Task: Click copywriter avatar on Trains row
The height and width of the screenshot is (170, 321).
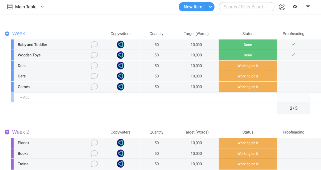Action: (x=121, y=164)
